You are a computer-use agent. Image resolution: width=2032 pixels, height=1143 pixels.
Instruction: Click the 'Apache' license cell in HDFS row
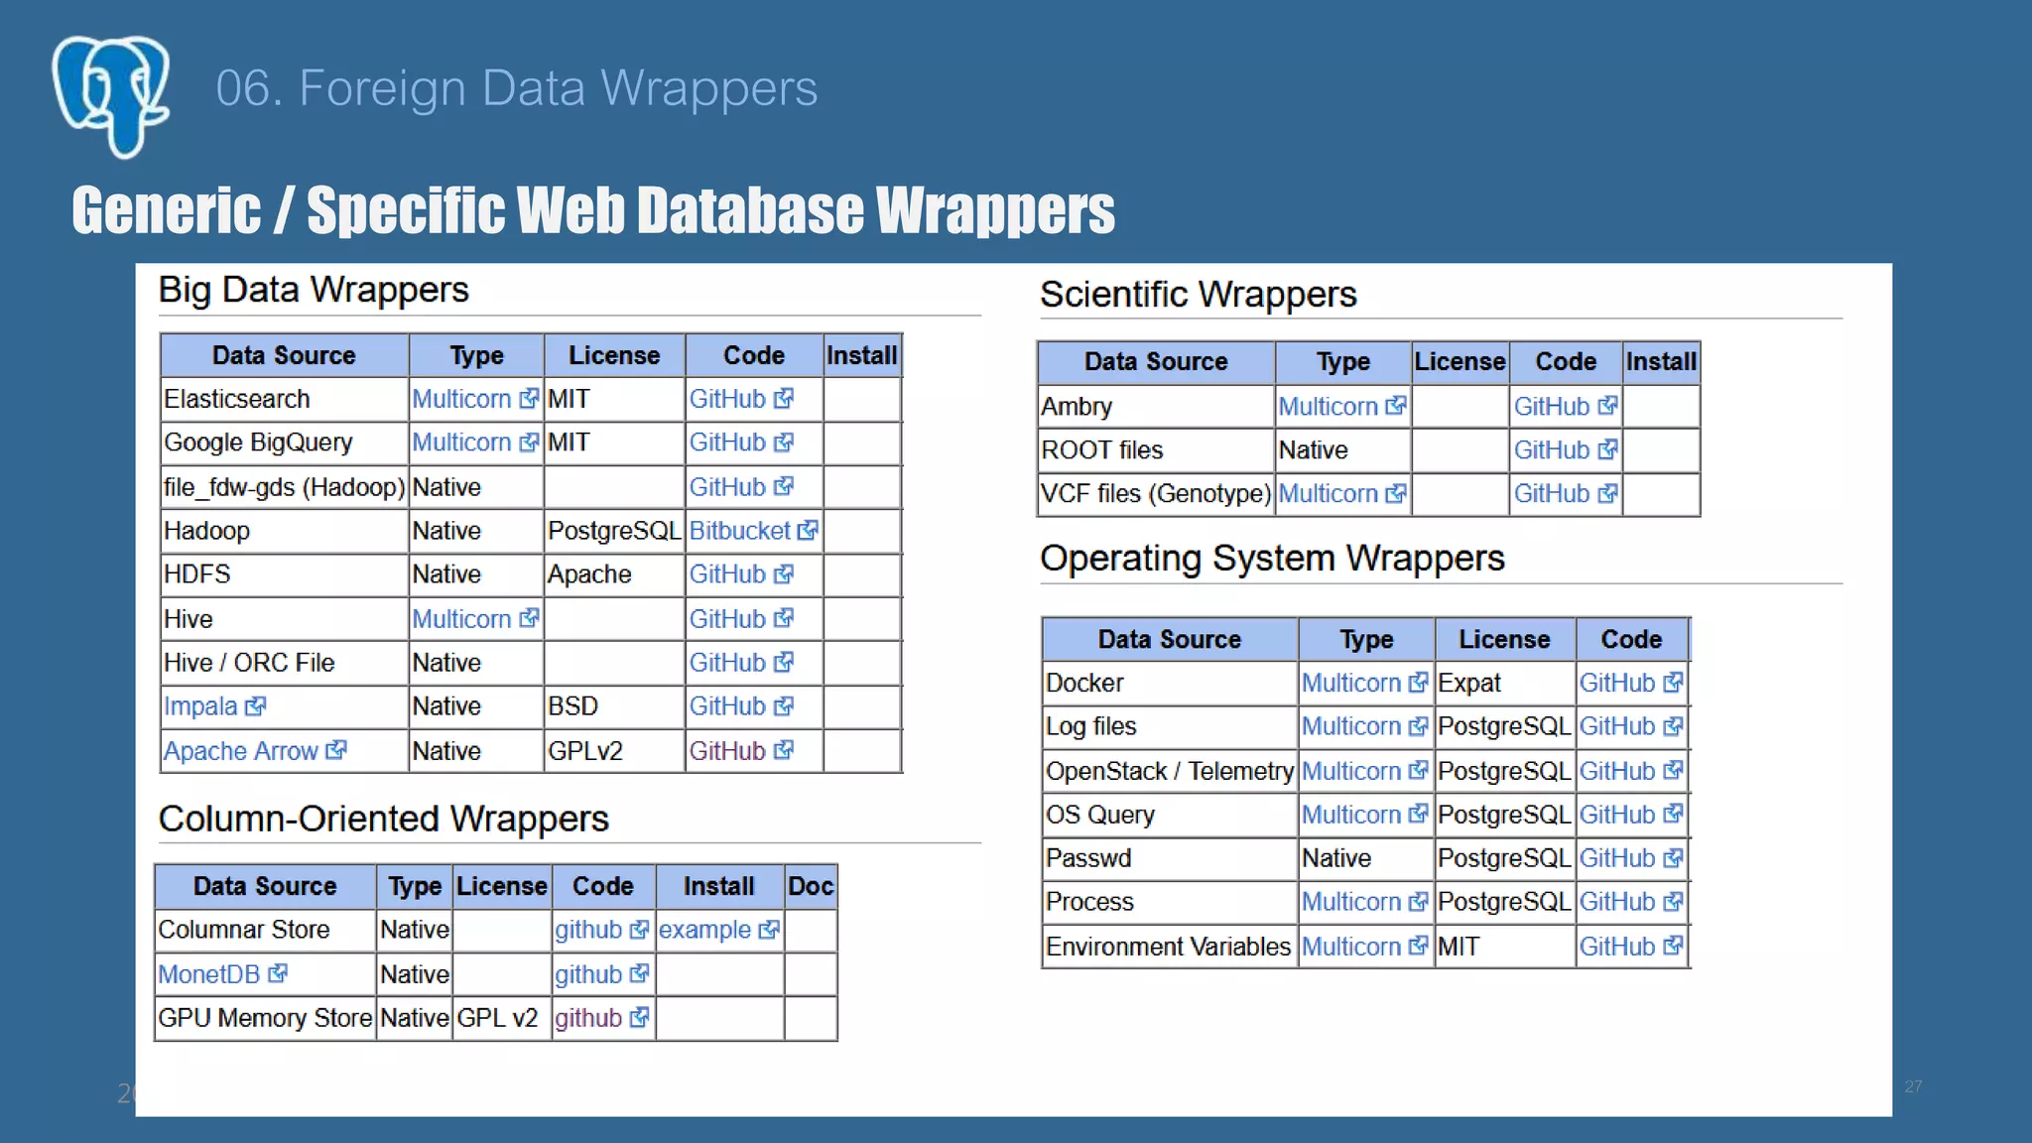coord(614,574)
